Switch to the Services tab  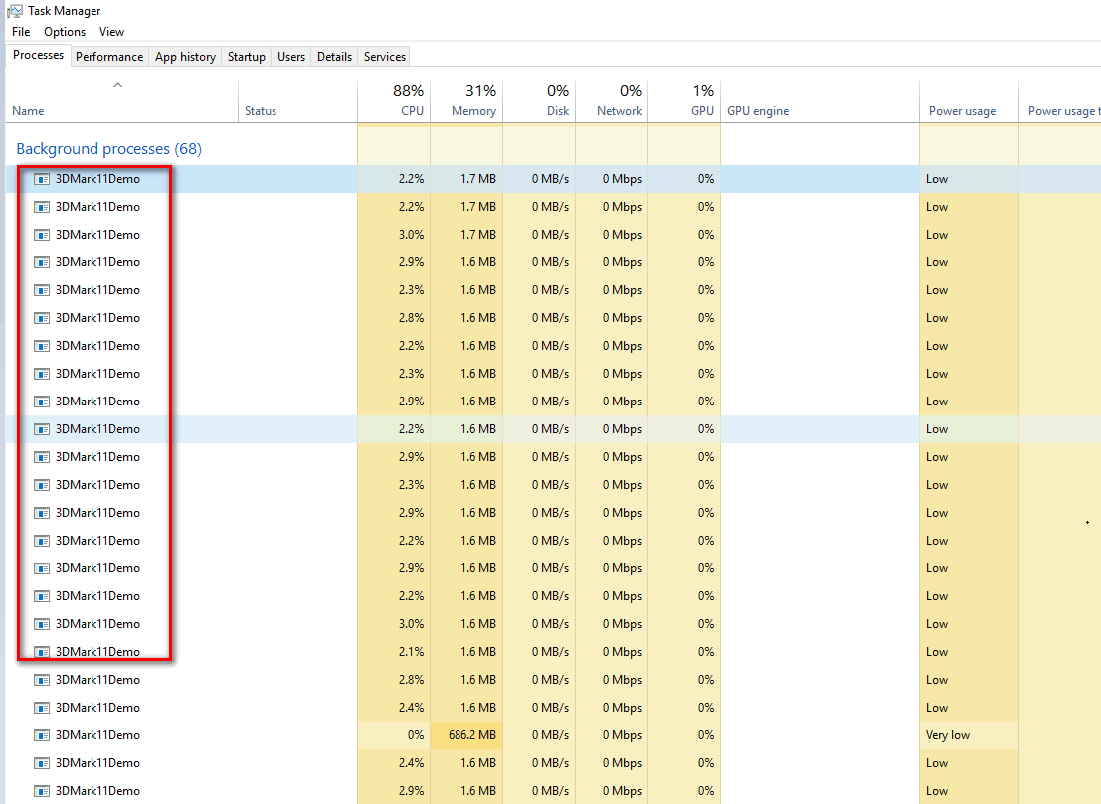click(x=385, y=56)
